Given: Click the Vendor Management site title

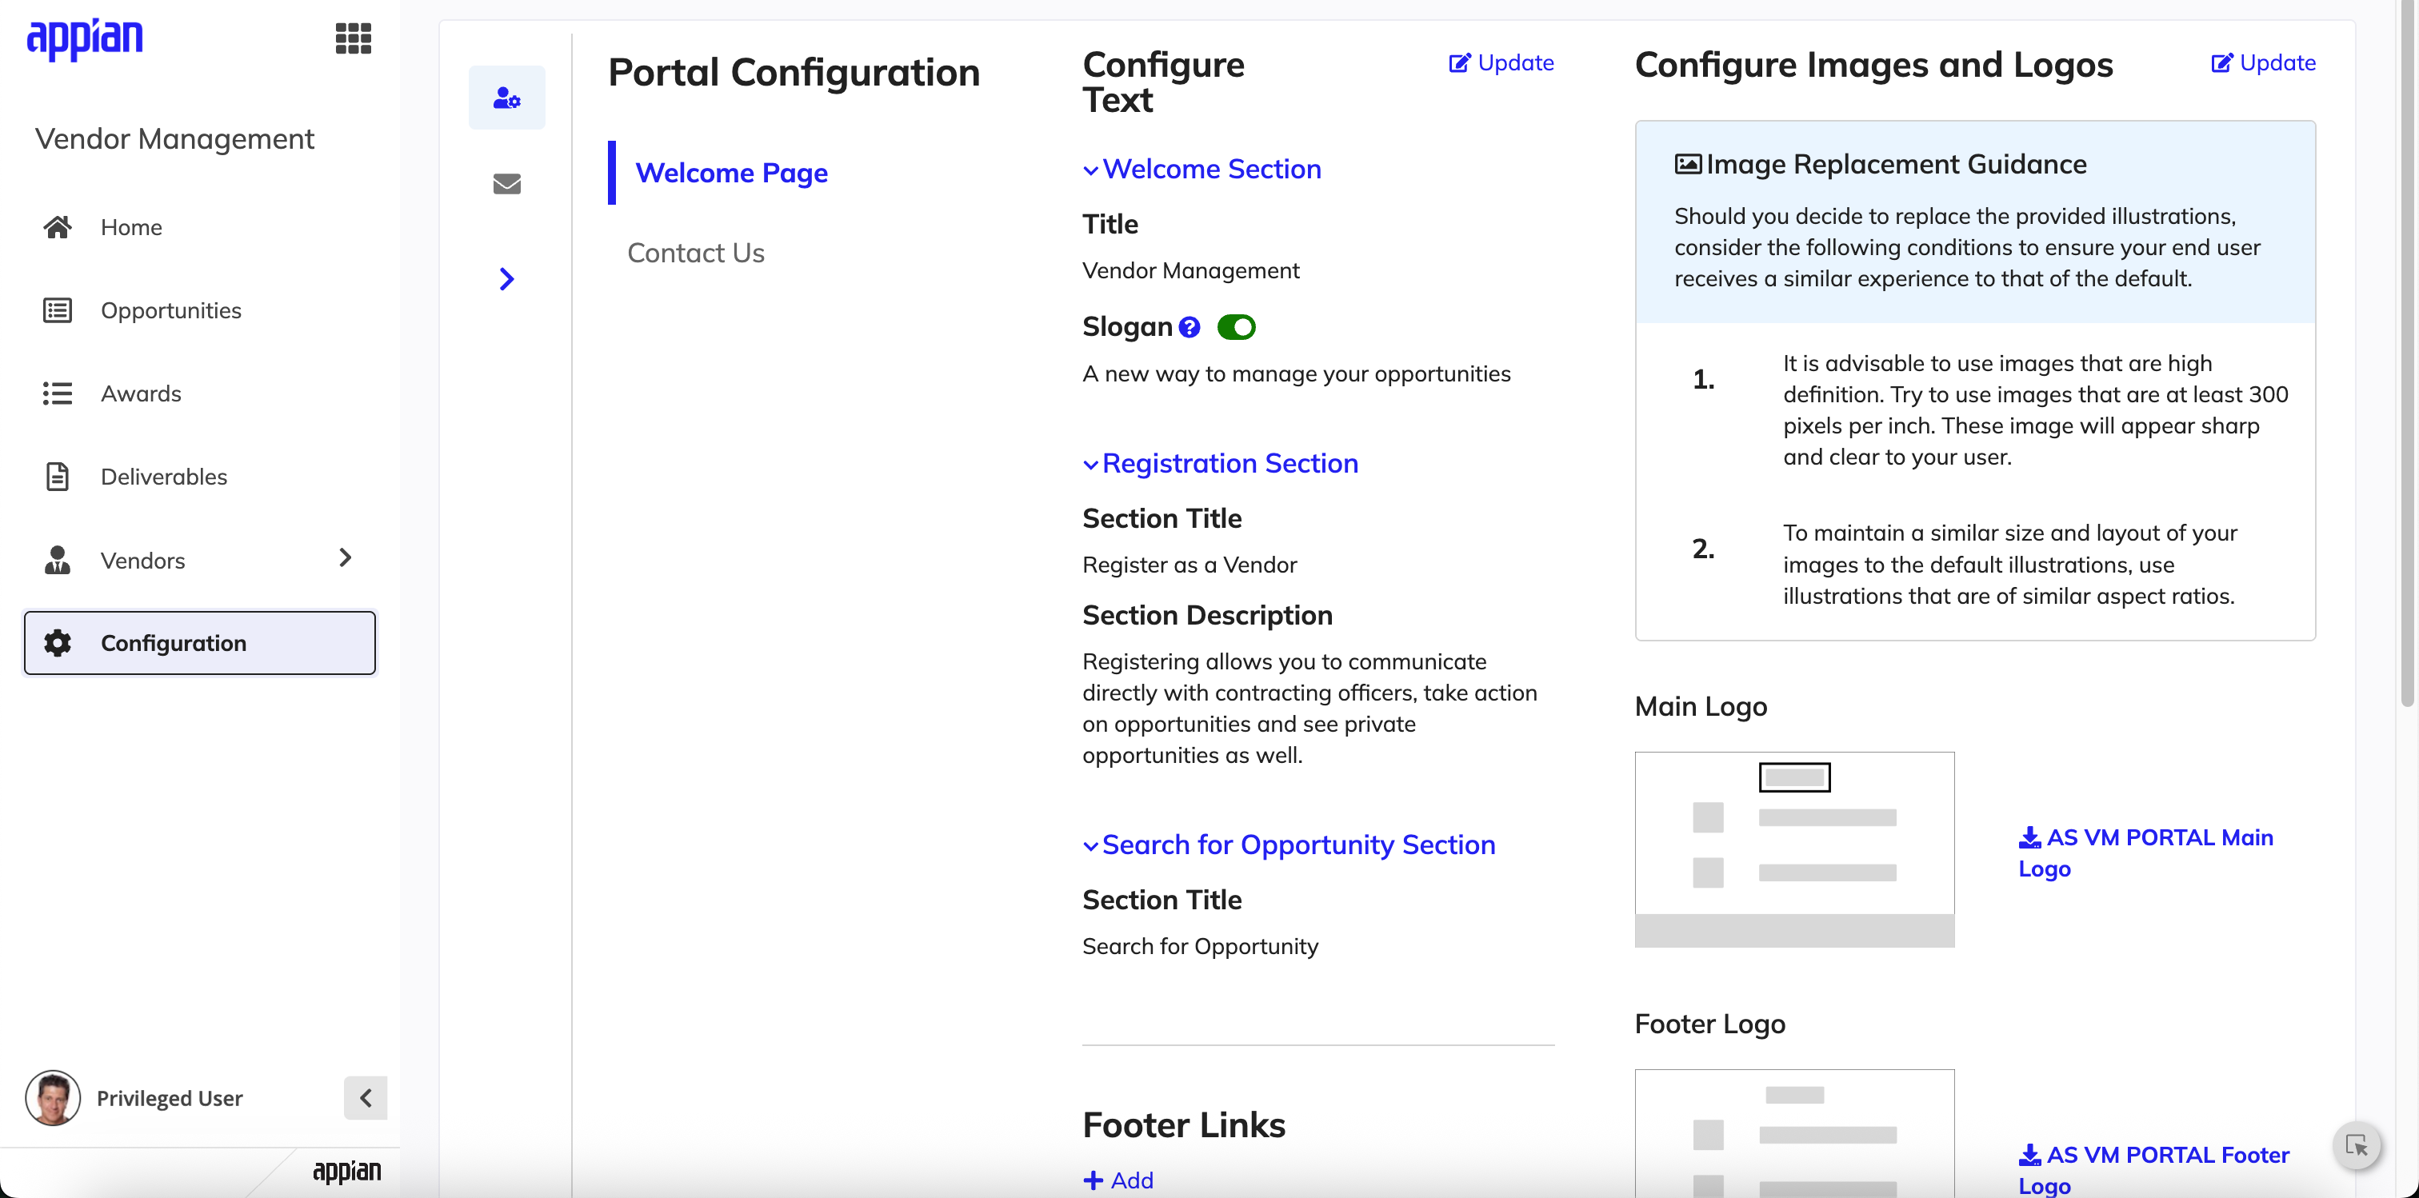Looking at the screenshot, I should click(174, 139).
